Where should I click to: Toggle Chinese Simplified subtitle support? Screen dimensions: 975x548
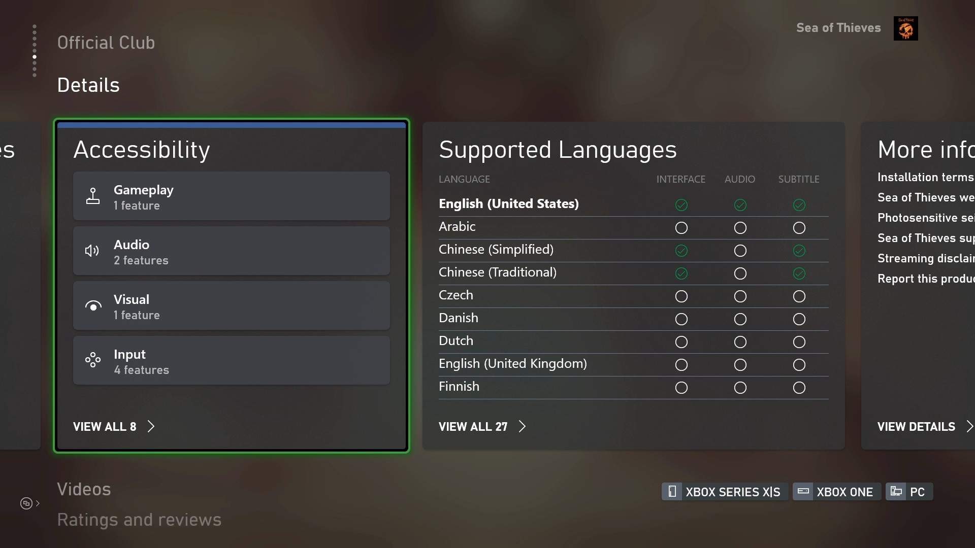(x=798, y=250)
